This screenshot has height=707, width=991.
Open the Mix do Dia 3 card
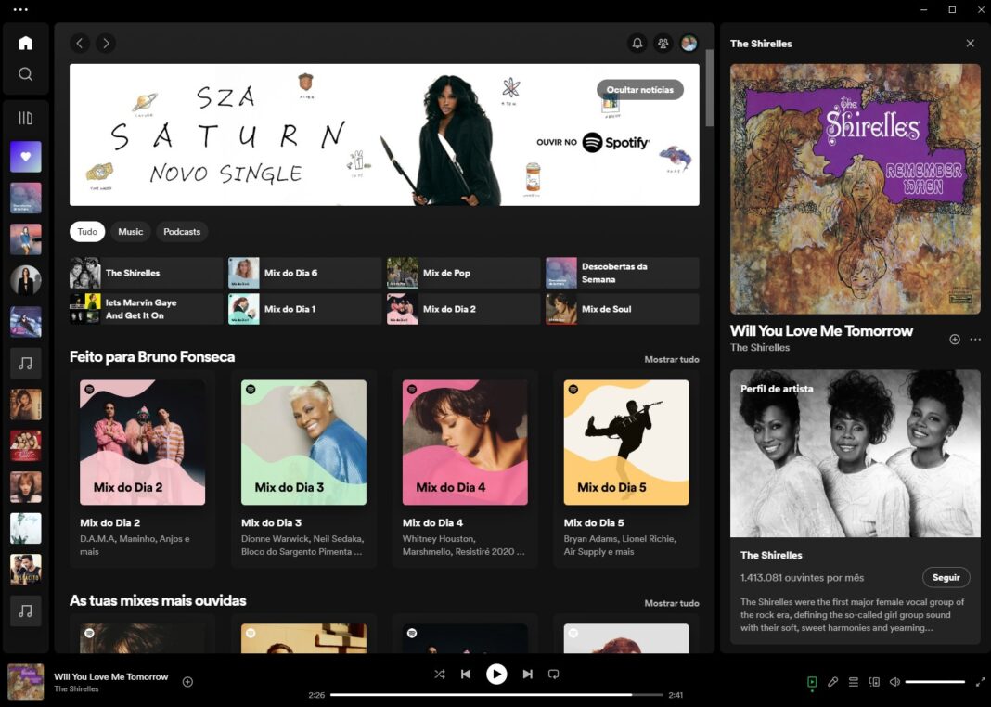pos(303,443)
